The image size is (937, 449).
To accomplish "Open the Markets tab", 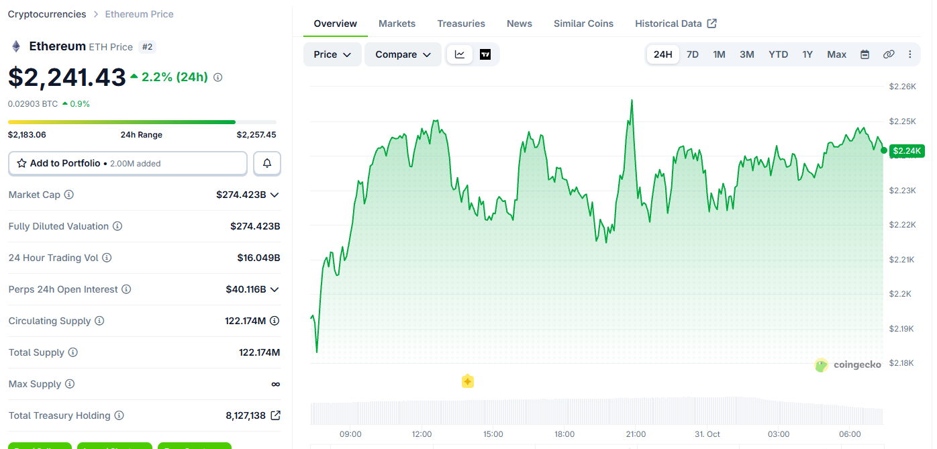I will tap(397, 23).
